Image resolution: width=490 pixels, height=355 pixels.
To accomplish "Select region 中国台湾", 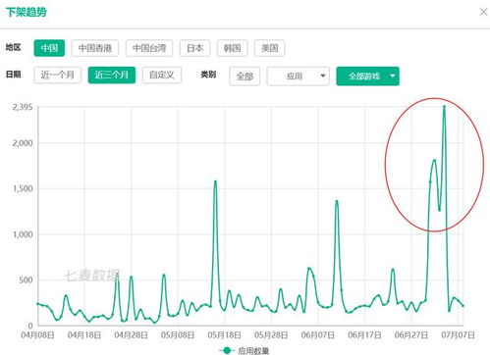I will point(149,48).
